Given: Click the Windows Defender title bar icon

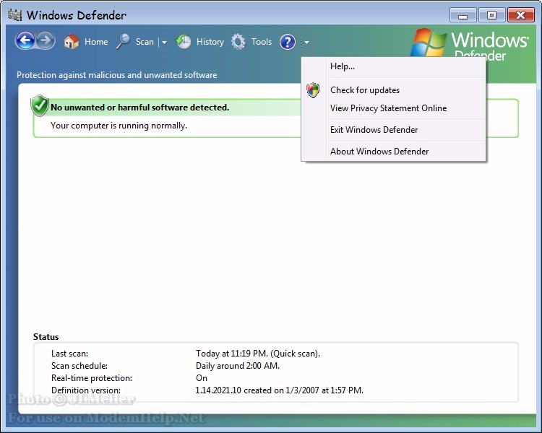Looking at the screenshot, I should pyautogui.click(x=14, y=15).
